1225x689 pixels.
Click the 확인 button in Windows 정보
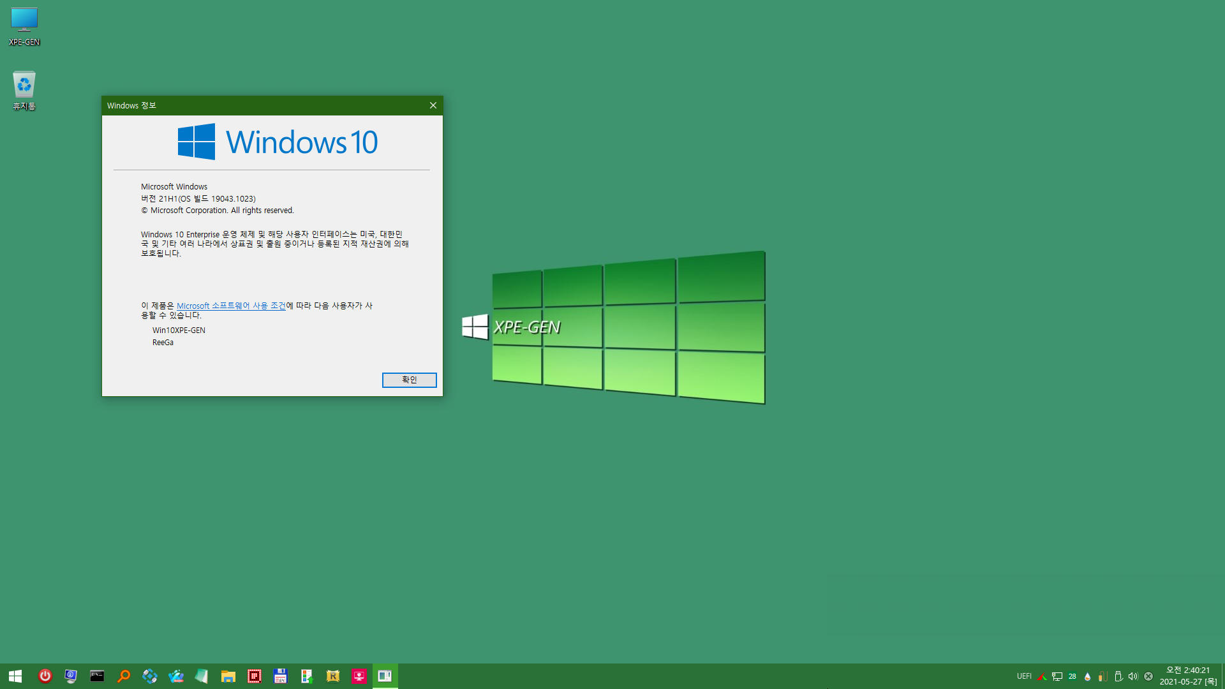click(x=410, y=380)
